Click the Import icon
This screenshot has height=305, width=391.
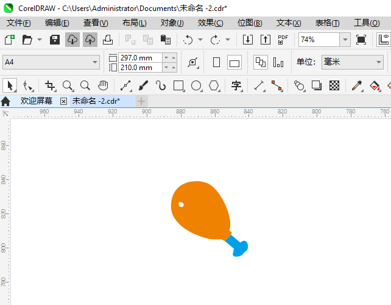click(248, 40)
